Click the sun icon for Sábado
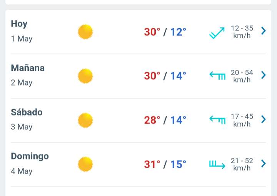This screenshot has height=196, width=277. click(85, 120)
